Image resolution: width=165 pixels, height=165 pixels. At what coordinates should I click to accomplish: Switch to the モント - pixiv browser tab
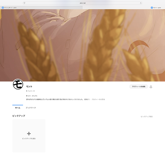pyautogui.click(x=124, y=8)
